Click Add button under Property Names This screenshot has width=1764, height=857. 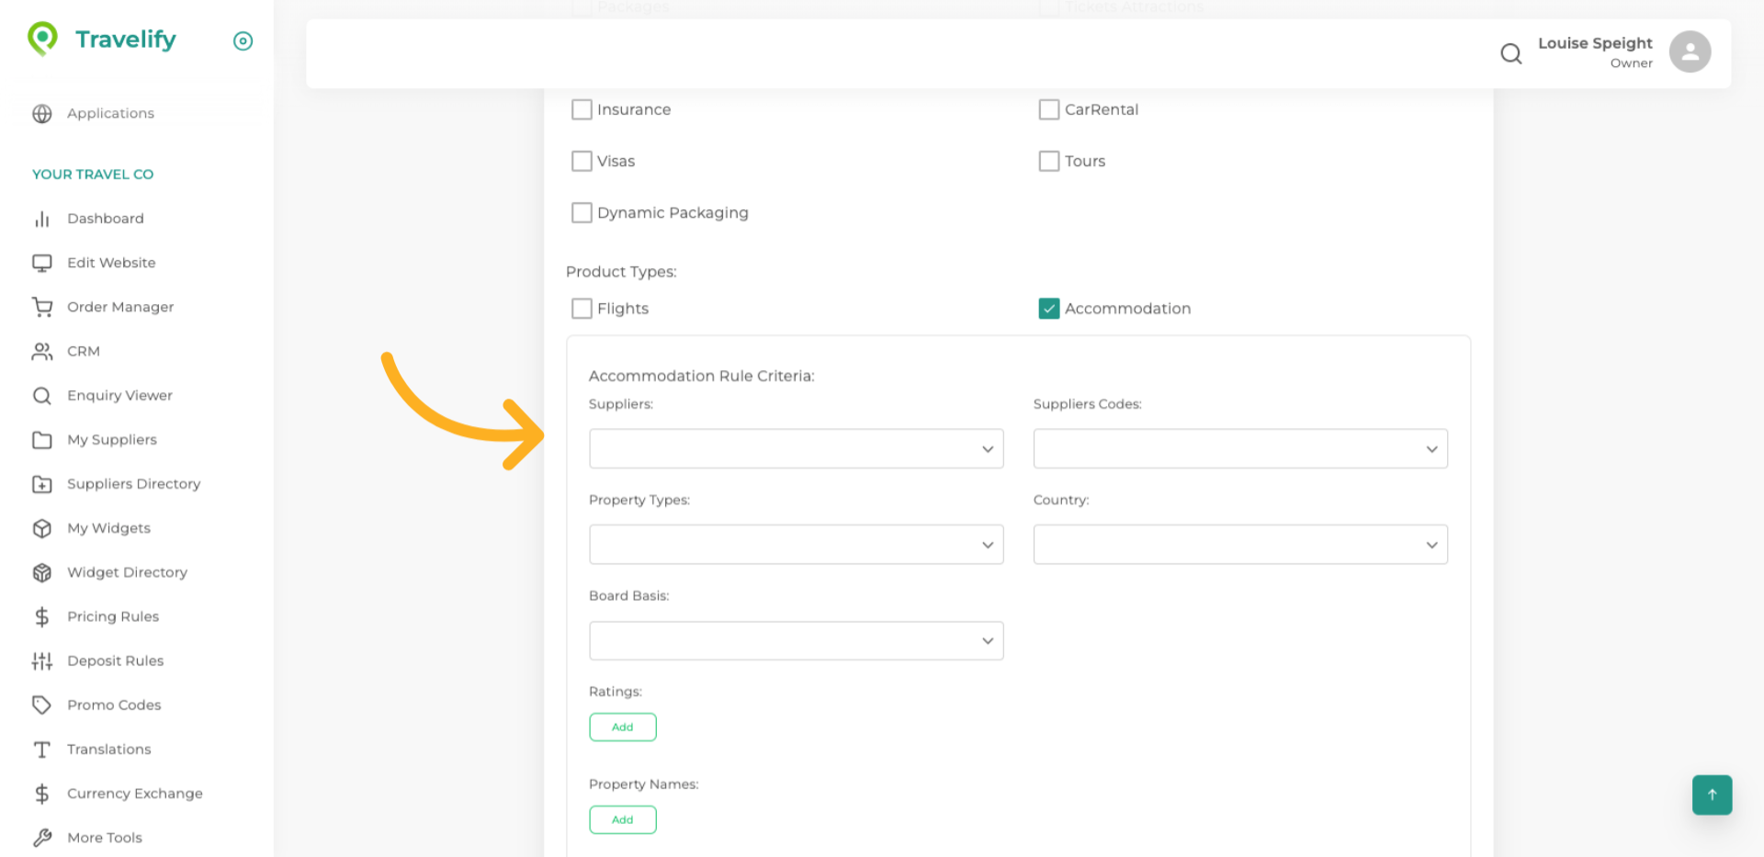(x=622, y=820)
